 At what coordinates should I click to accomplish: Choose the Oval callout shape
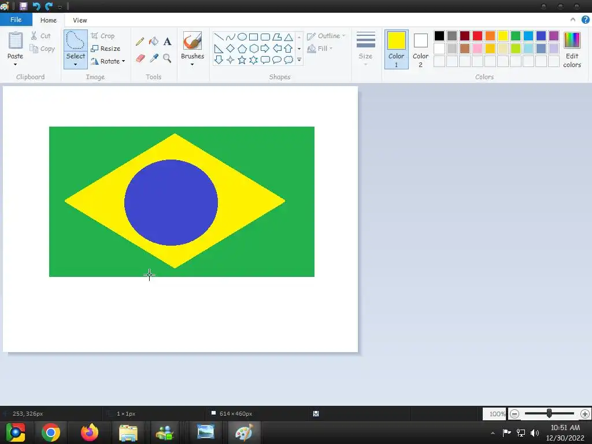277,60
